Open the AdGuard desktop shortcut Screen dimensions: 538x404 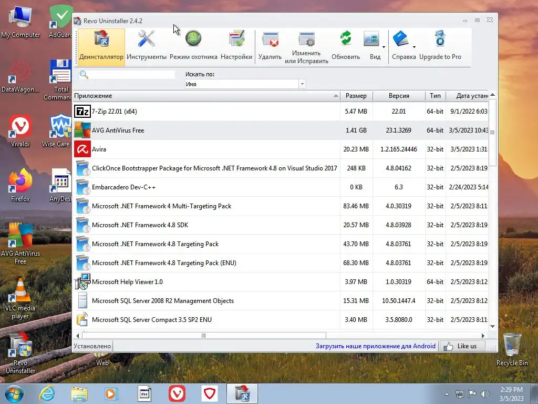coord(61,21)
